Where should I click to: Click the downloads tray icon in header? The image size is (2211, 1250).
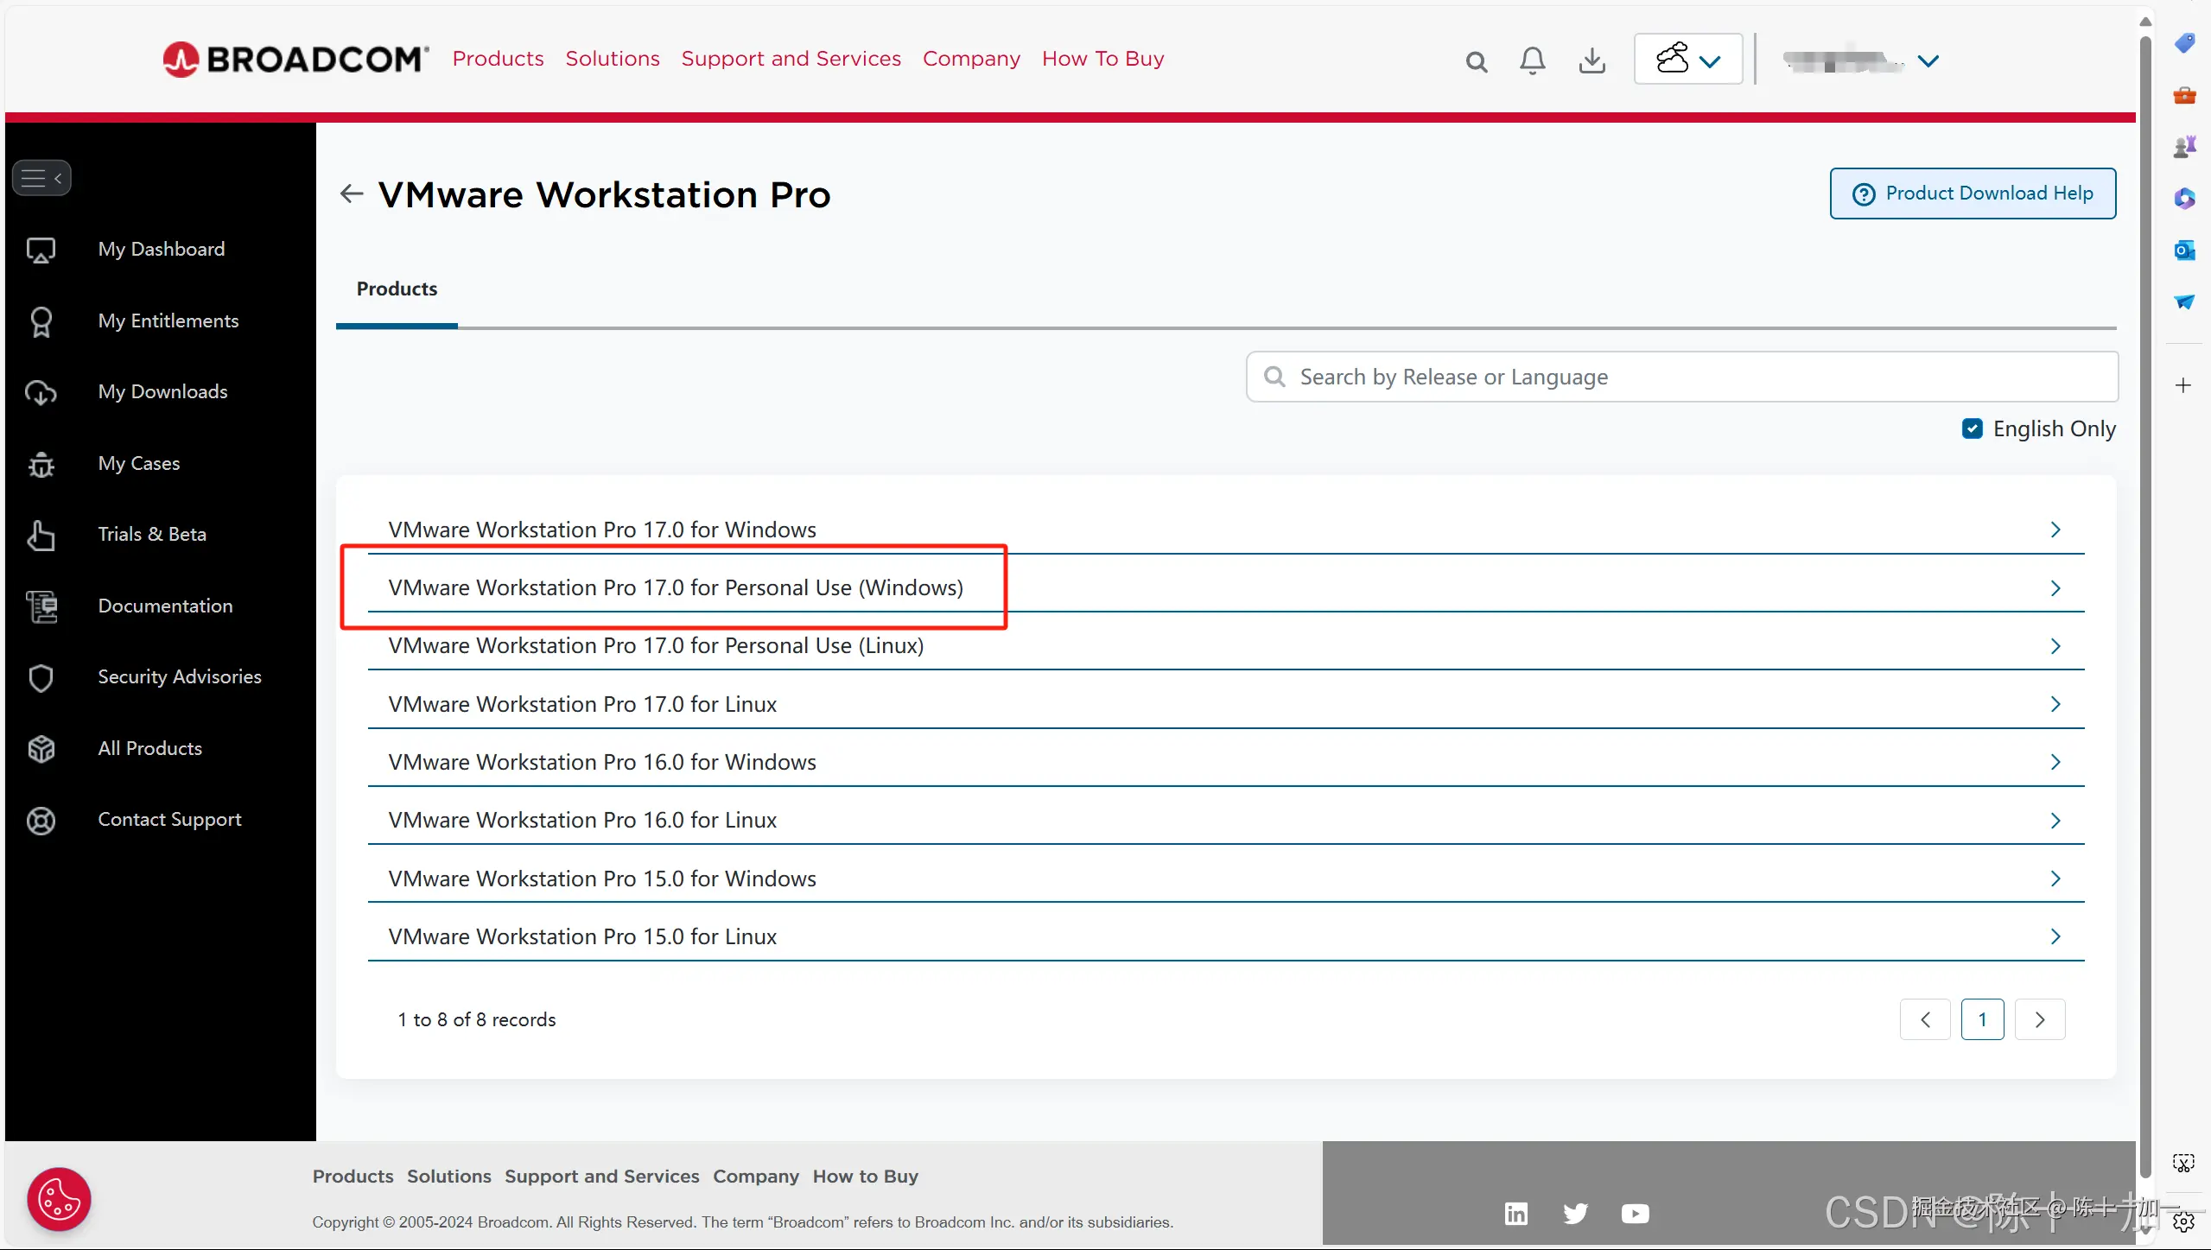coord(1592,60)
